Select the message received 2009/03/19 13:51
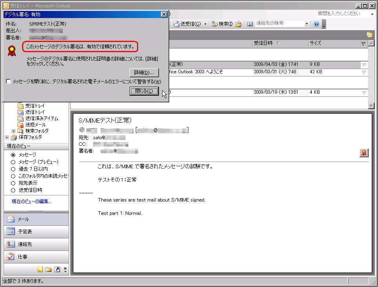The image size is (378, 287). click(x=268, y=93)
